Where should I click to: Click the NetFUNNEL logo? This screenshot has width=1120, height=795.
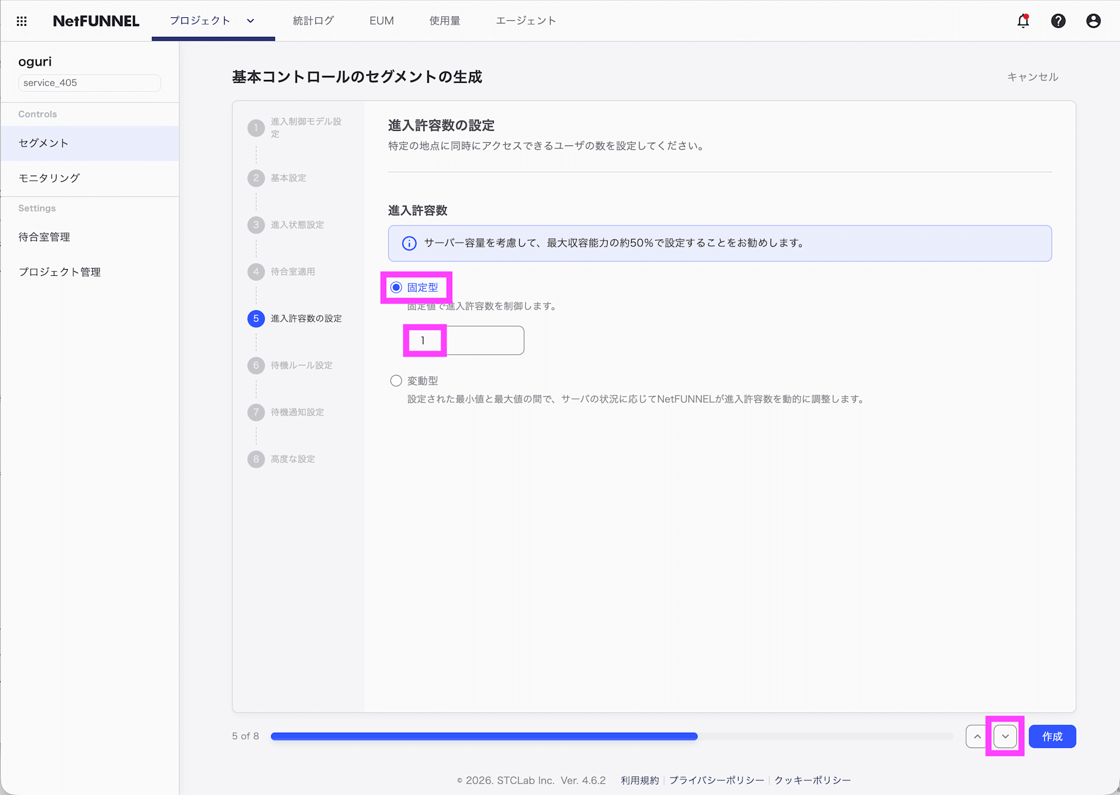click(x=96, y=21)
